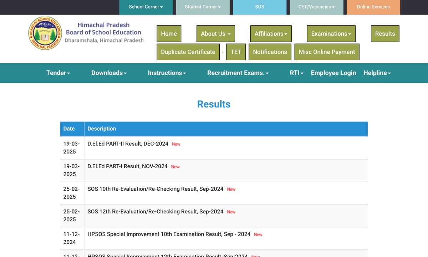This screenshot has width=428, height=257.
Task: Click the New badge beside HPSOS 10th Examination Result
Action: pos(258,235)
